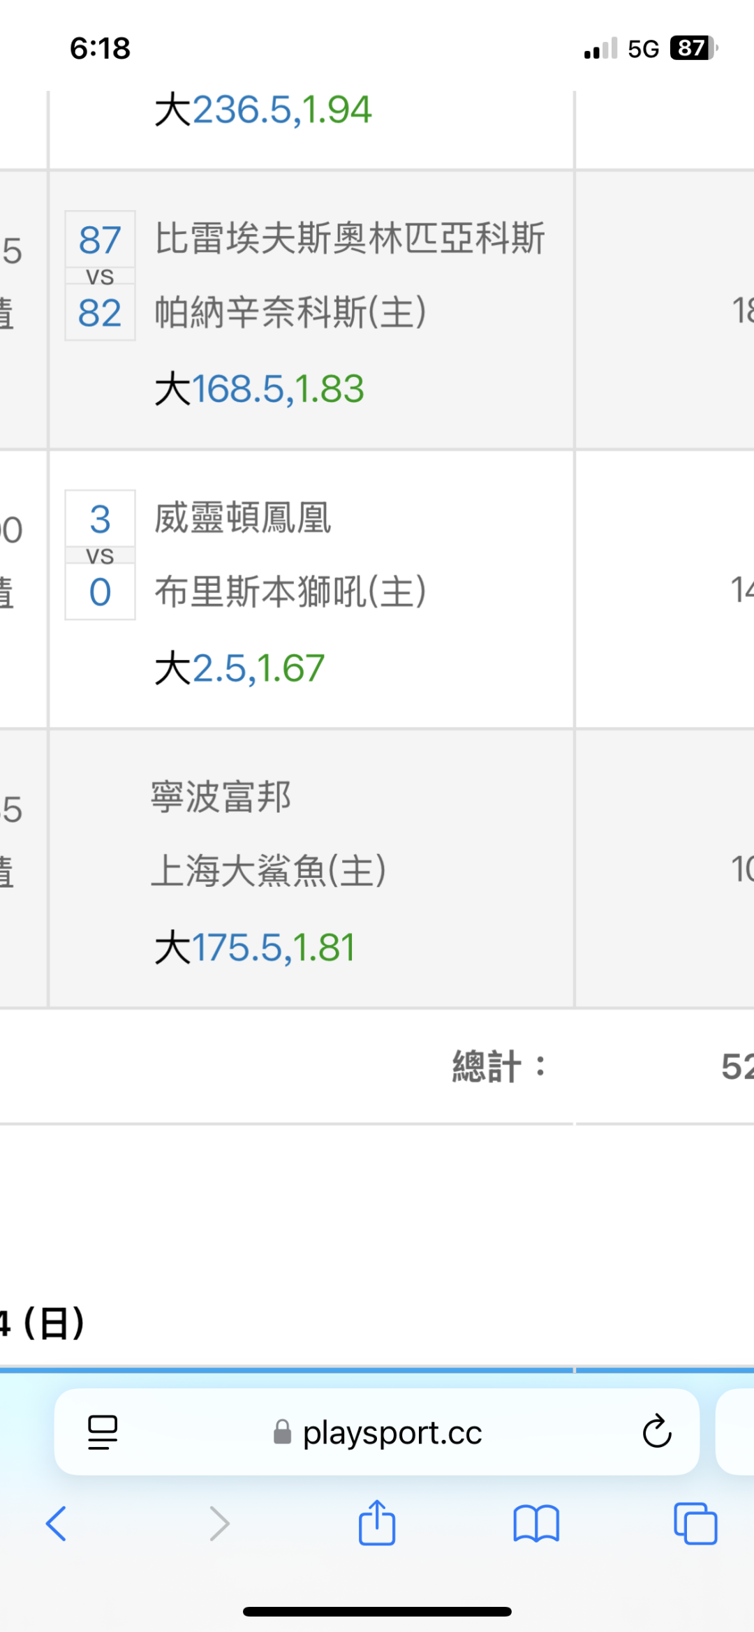Tap the 3 vs 0 score box
This screenshot has width=754, height=1632.
tap(100, 555)
